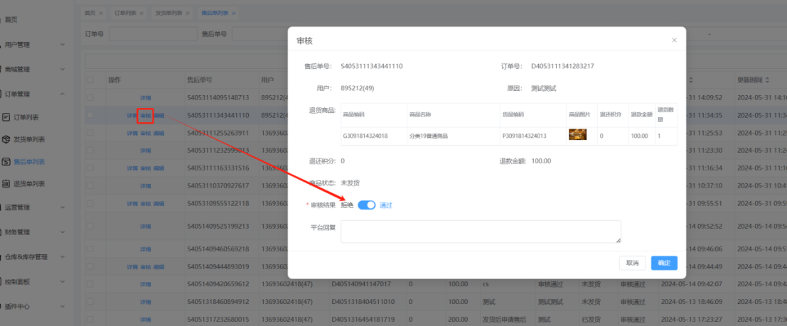Check the row box for S4051409525199213
Image resolution: width=787 pixels, height=326 pixels.
(90, 226)
